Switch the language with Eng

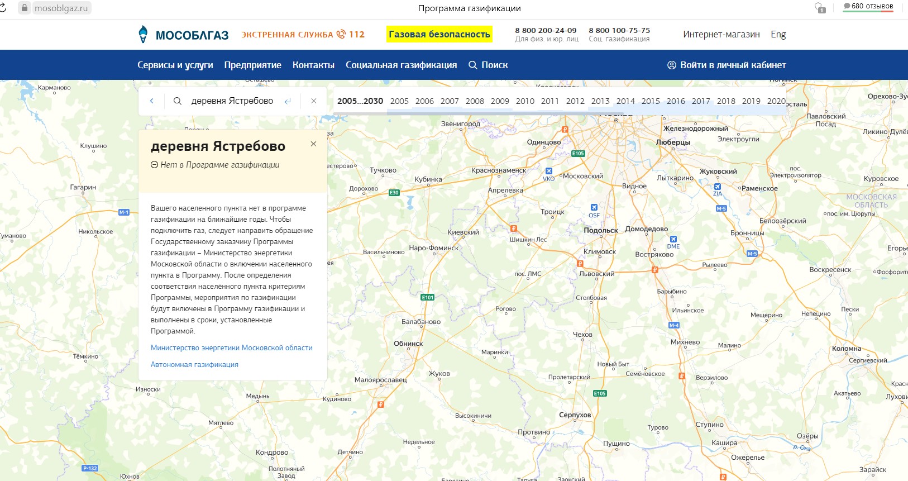pos(778,34)
